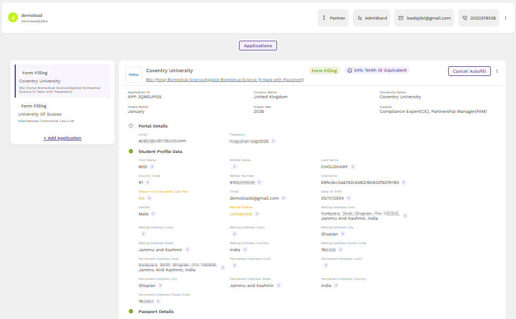Click the chevron icon beside First Name Milli
Screen dimensions: 516x319
click(x=152, y=167)
